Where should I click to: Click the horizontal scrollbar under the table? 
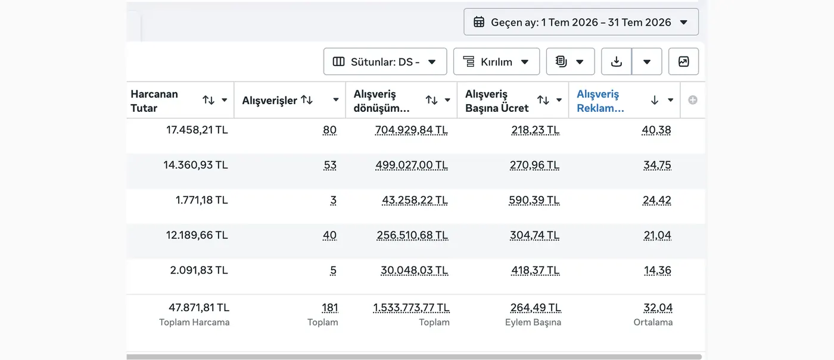414,357
